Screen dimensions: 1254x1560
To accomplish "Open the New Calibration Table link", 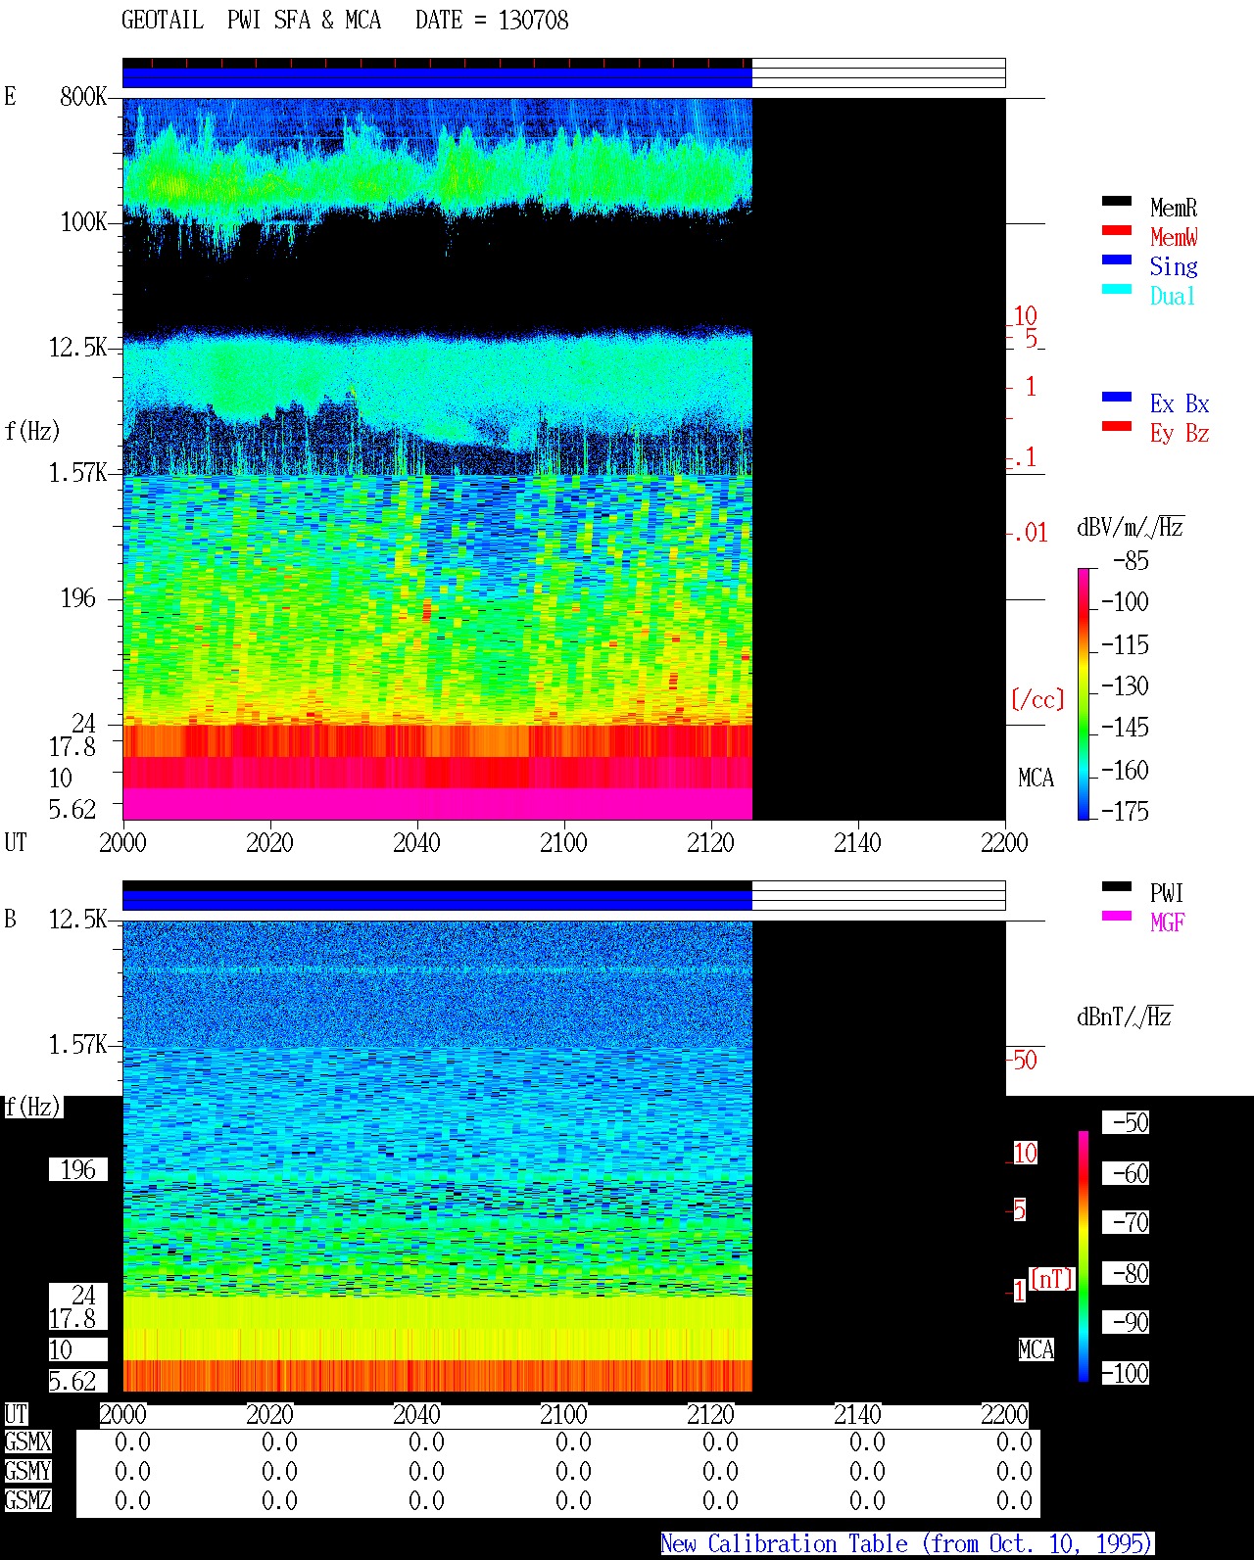I will click(x=907, y=1544).
